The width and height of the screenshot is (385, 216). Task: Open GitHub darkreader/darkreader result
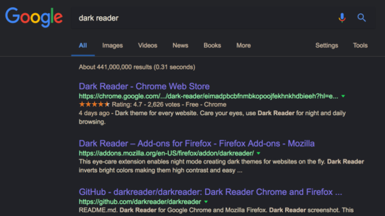tap(211, 192)
